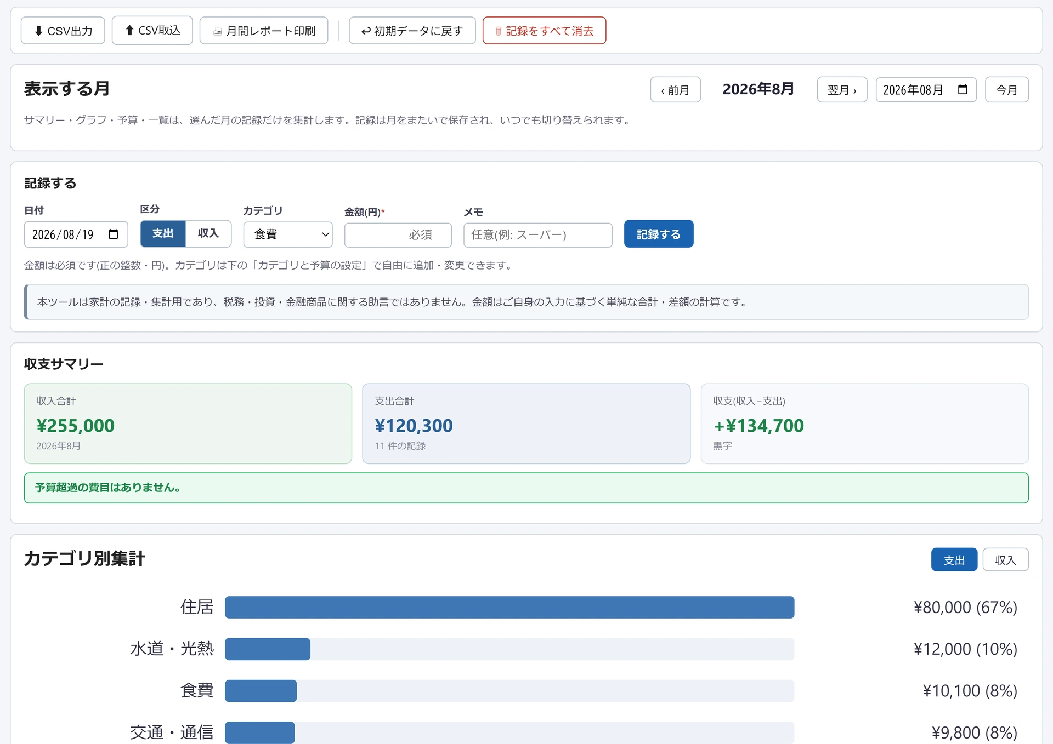The width and height of the screenshot is (1053, 744).
Task: Open 月間レポート印刷 print report
Action: [x=264, y=31]
